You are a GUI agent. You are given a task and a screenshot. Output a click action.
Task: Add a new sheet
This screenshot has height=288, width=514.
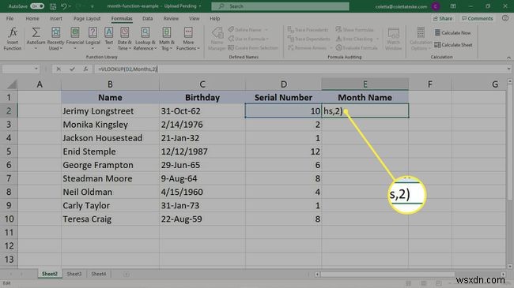[x=127, y=274]
